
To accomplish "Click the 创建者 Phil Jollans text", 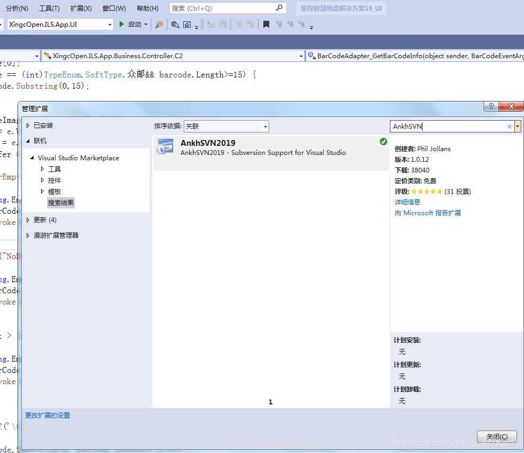I will 423,149.
